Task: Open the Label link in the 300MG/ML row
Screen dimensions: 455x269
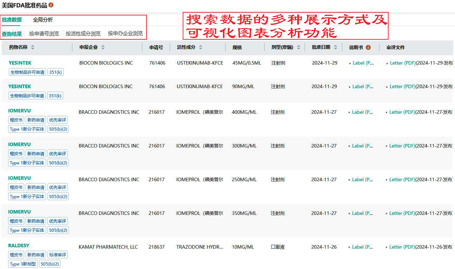Action: (363, 146)
